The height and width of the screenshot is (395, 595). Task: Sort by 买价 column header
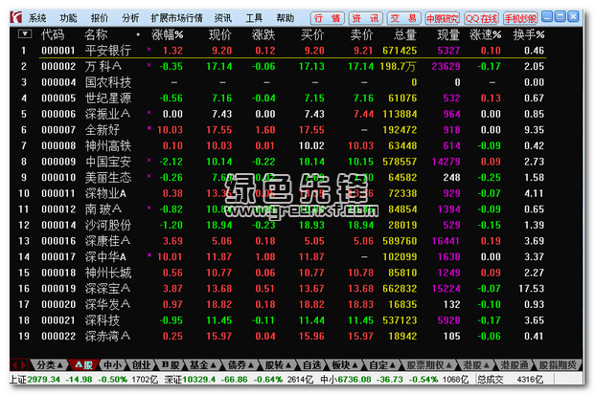[312, 34]
